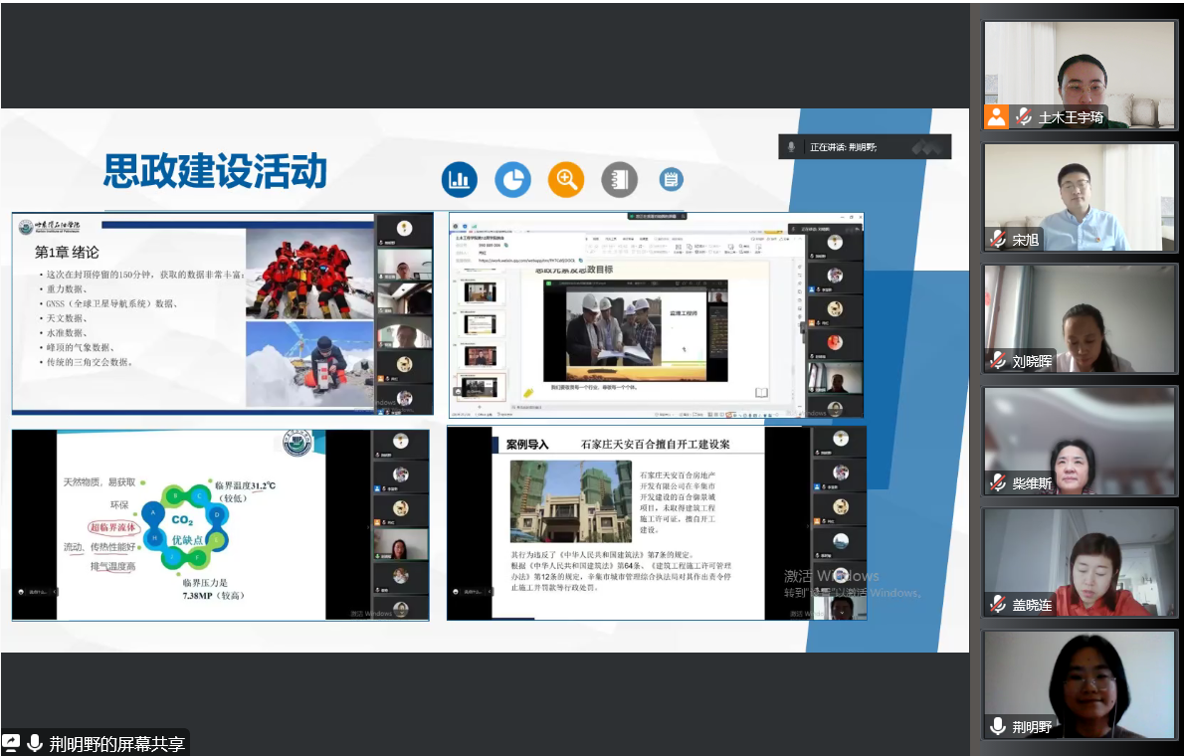The image size is (1184, 756).
Task: Toggle the muted mic on 刘晓晖's video
Action: (x=998, y=361)
